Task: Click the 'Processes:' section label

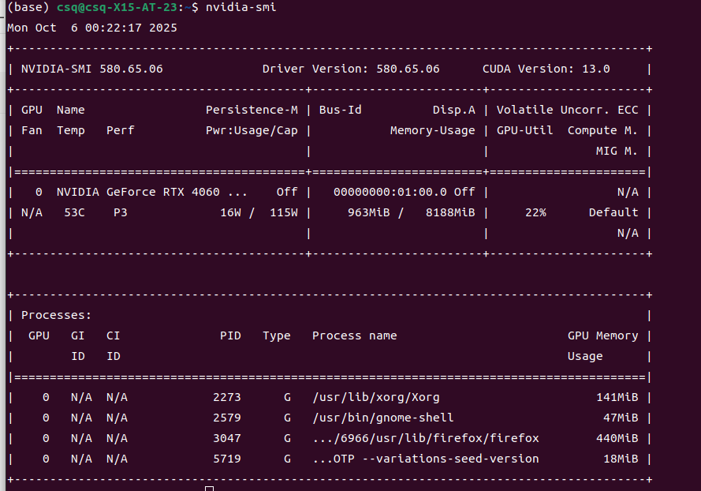Action: point(56,315)
